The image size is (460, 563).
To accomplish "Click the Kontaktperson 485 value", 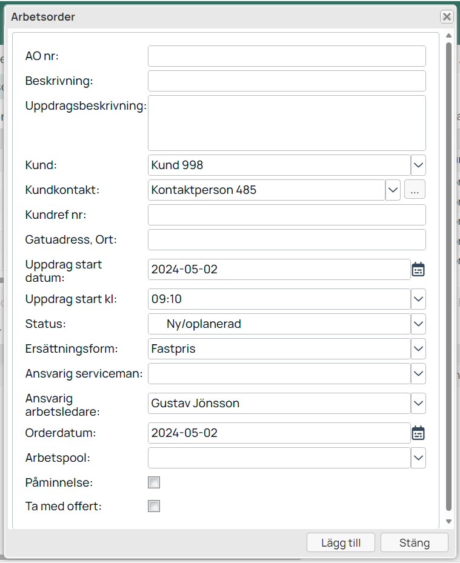I will (x=267, y=190).
